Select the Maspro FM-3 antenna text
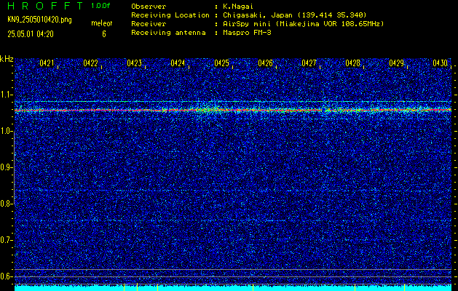 click(x=247, y=33)
